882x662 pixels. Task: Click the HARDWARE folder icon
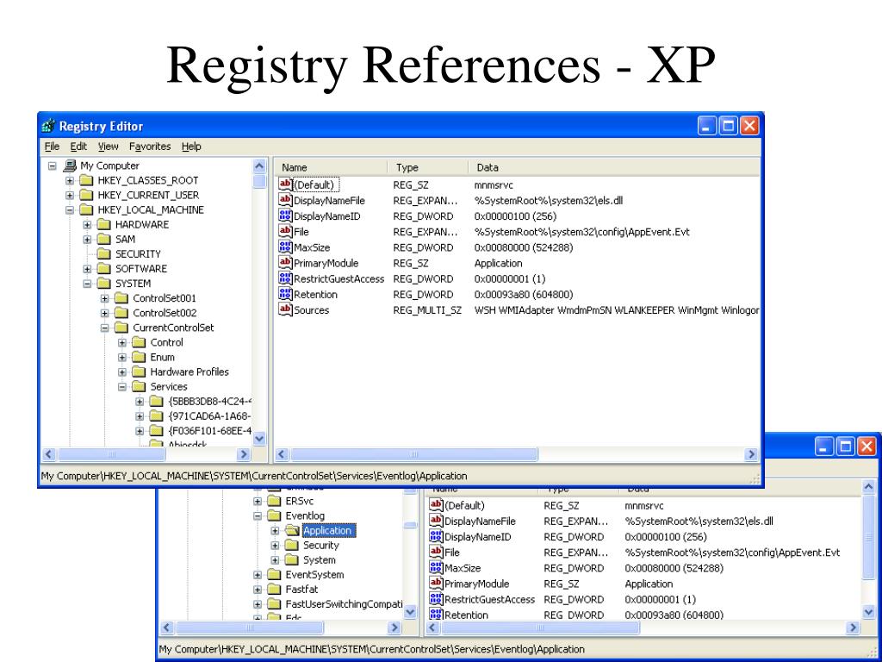(103, 224)
